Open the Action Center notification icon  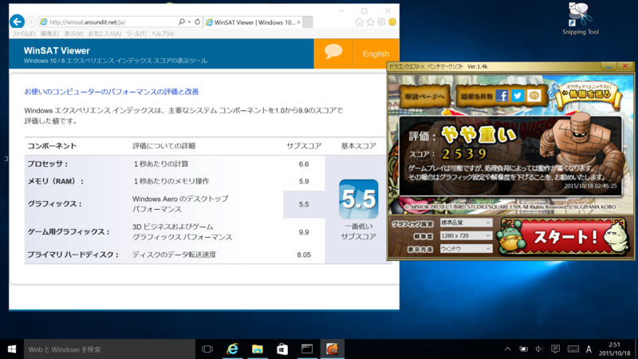(555, 349)
